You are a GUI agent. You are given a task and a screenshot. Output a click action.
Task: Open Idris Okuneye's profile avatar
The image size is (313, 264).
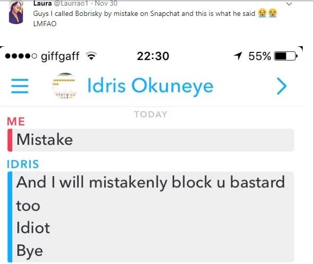[x=64, y=86]
